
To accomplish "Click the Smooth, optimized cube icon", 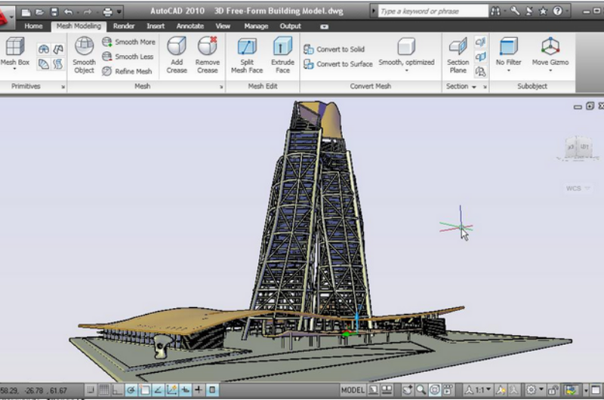I will 406,47.
